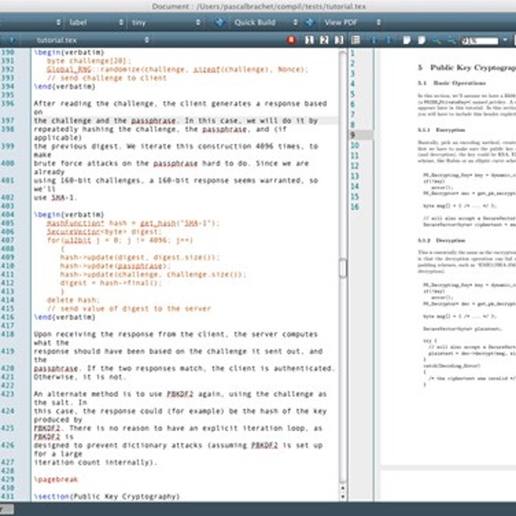Viewport: 516px width, 516px height.
Task: Click the editor scrollbar up arrow
Action: click(x=343, y=488)
